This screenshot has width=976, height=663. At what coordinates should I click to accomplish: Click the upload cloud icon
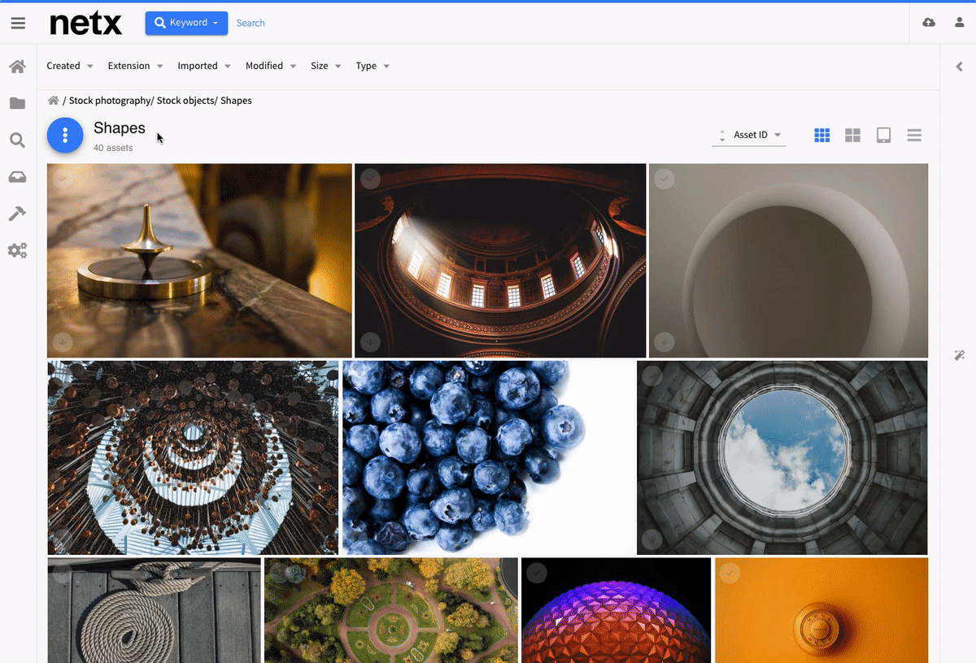[929, 23]
